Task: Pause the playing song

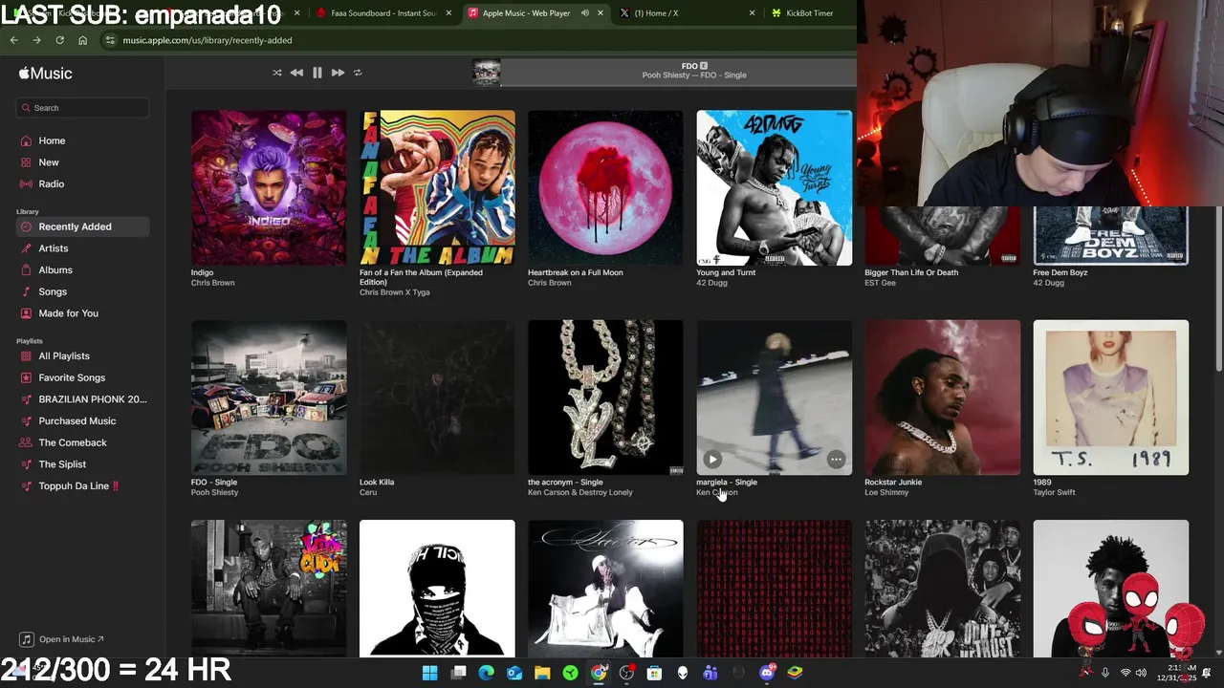Action: coord(317,73)
